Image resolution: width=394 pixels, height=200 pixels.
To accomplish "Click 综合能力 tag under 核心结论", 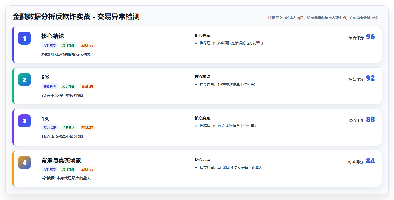I will click(50, 45).
